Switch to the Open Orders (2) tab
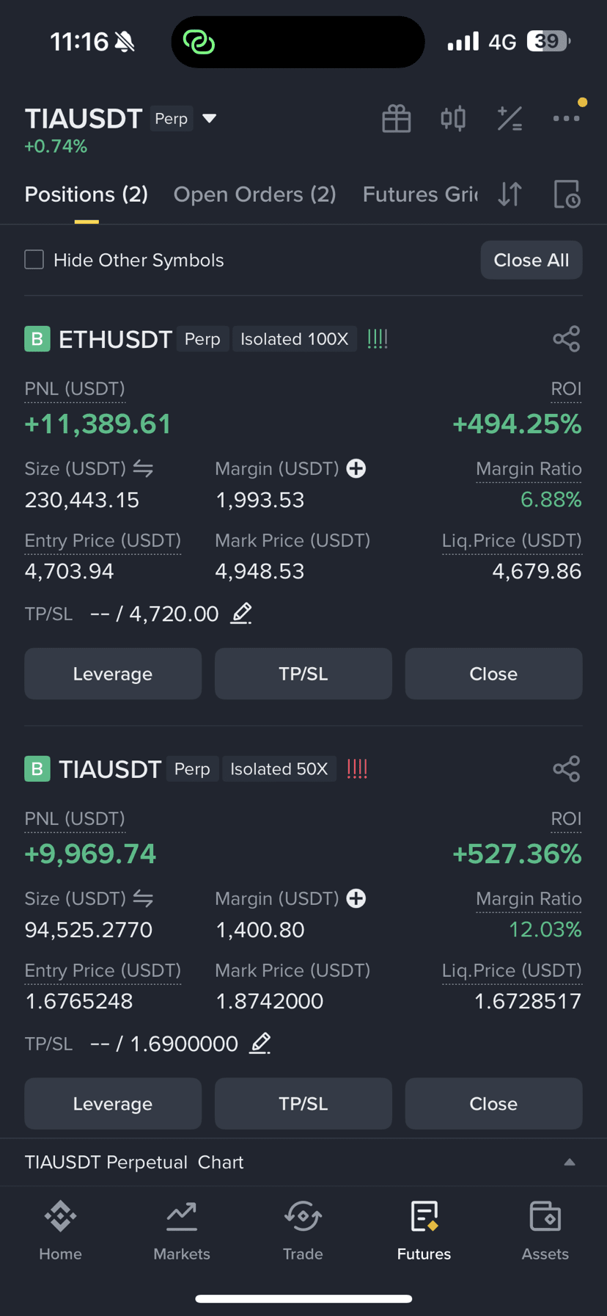The height and width of the screenshot is (1316, 607). 254,195
